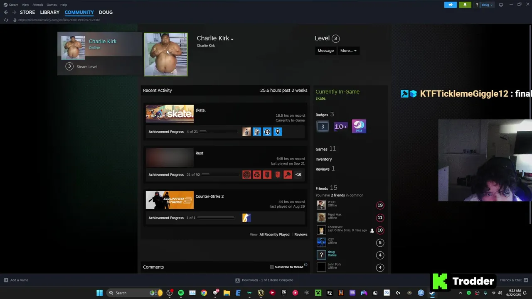
Task: Open doug account dropdown
Action: (487, 5)
